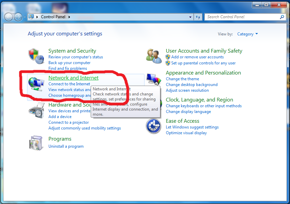
Task: Open the Ease of Access icon
Action: tap(153, 126)
